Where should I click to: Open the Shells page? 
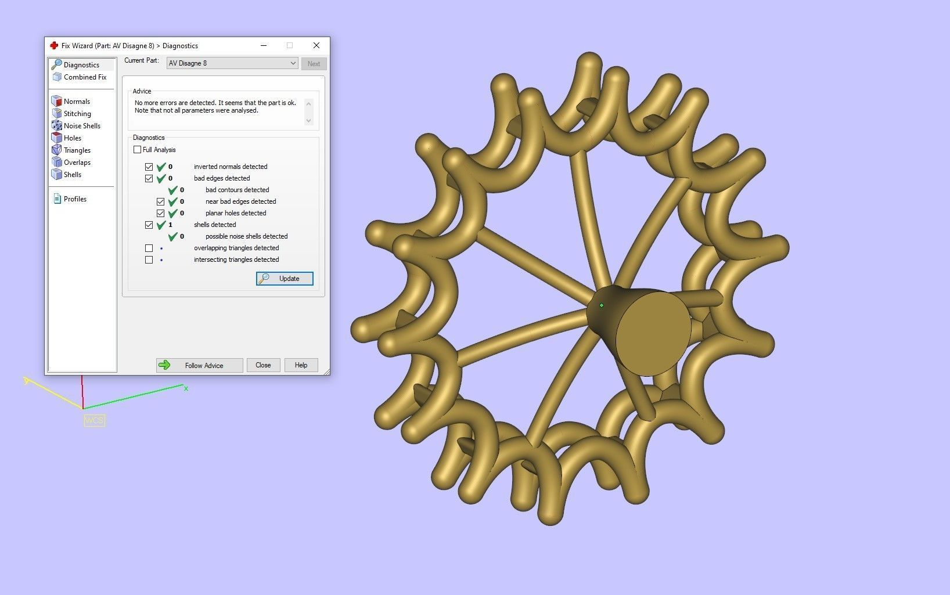[x=73, y=174]
